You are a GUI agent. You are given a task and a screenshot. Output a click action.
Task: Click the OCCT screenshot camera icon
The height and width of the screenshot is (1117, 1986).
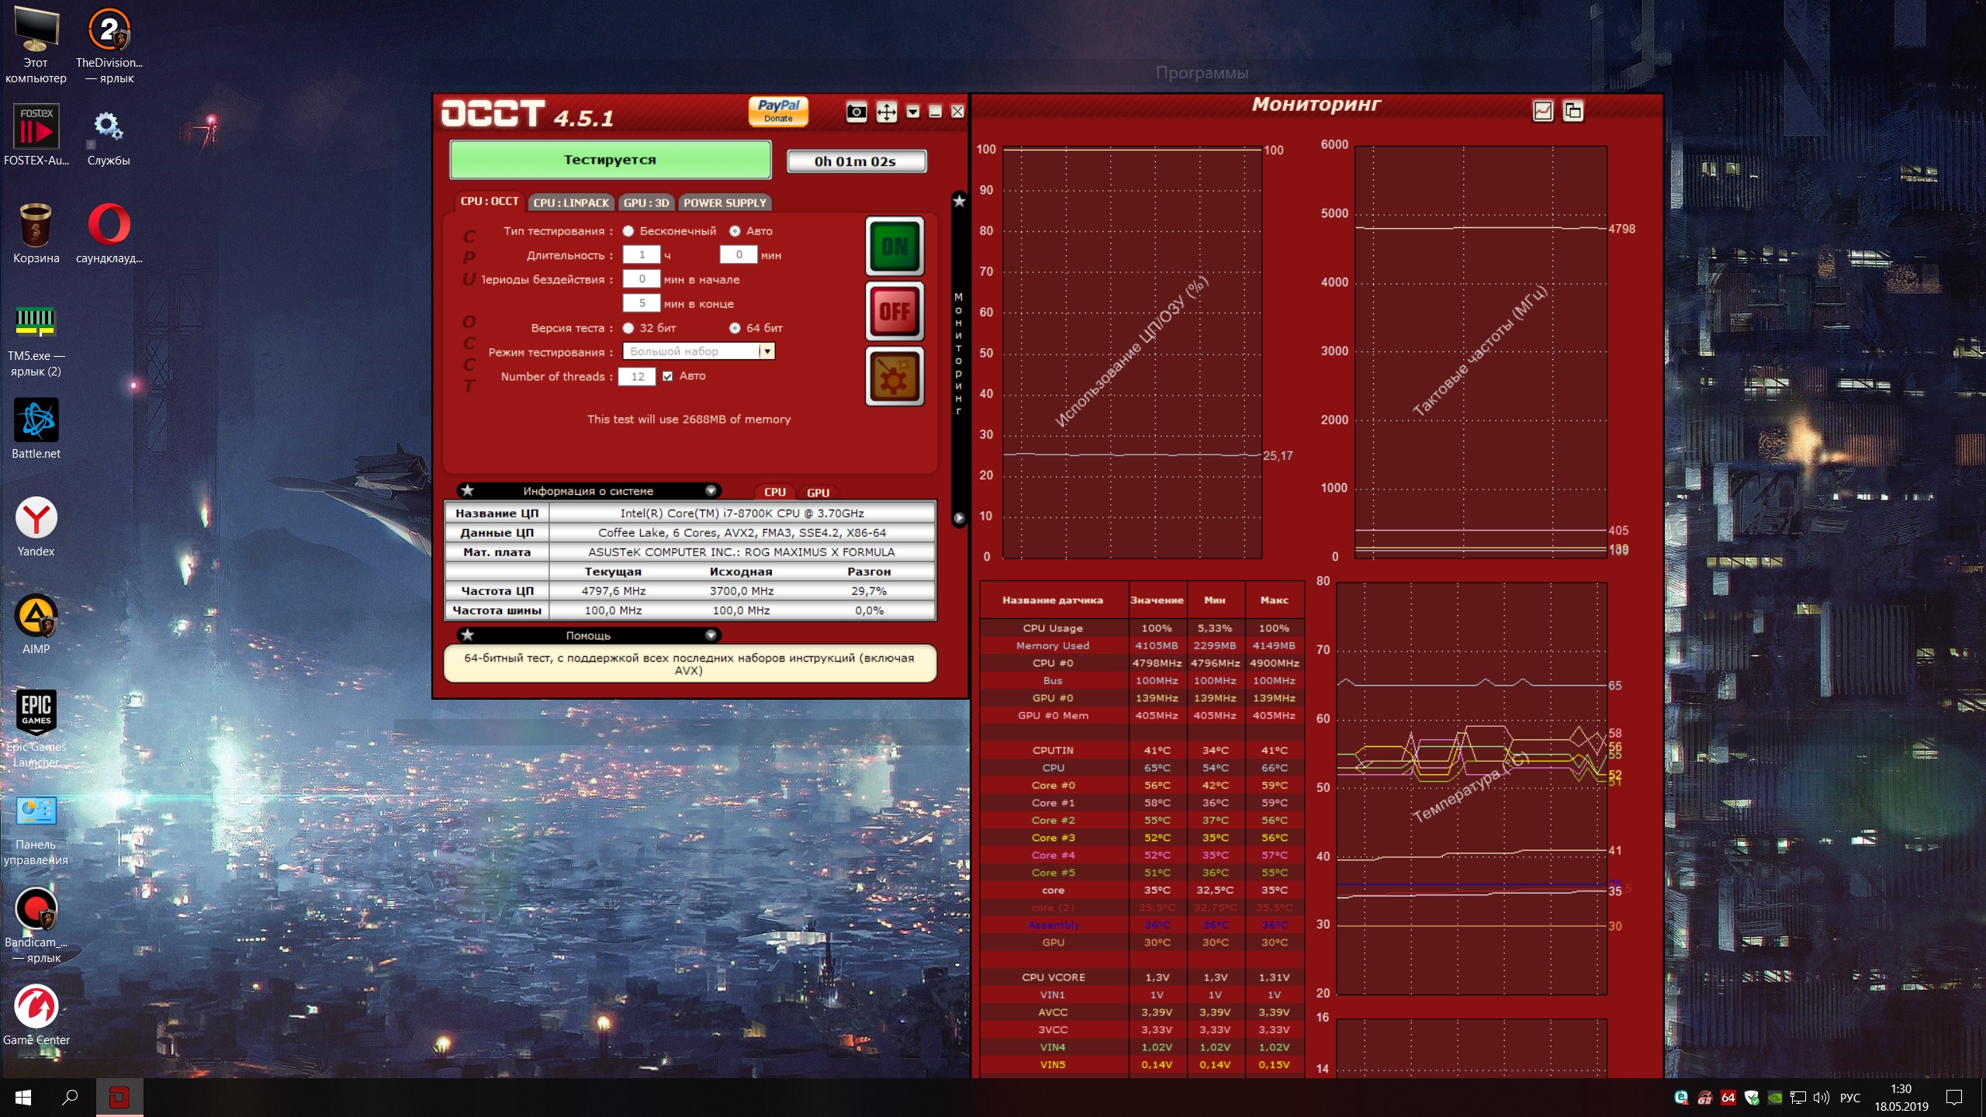(856, 112)
